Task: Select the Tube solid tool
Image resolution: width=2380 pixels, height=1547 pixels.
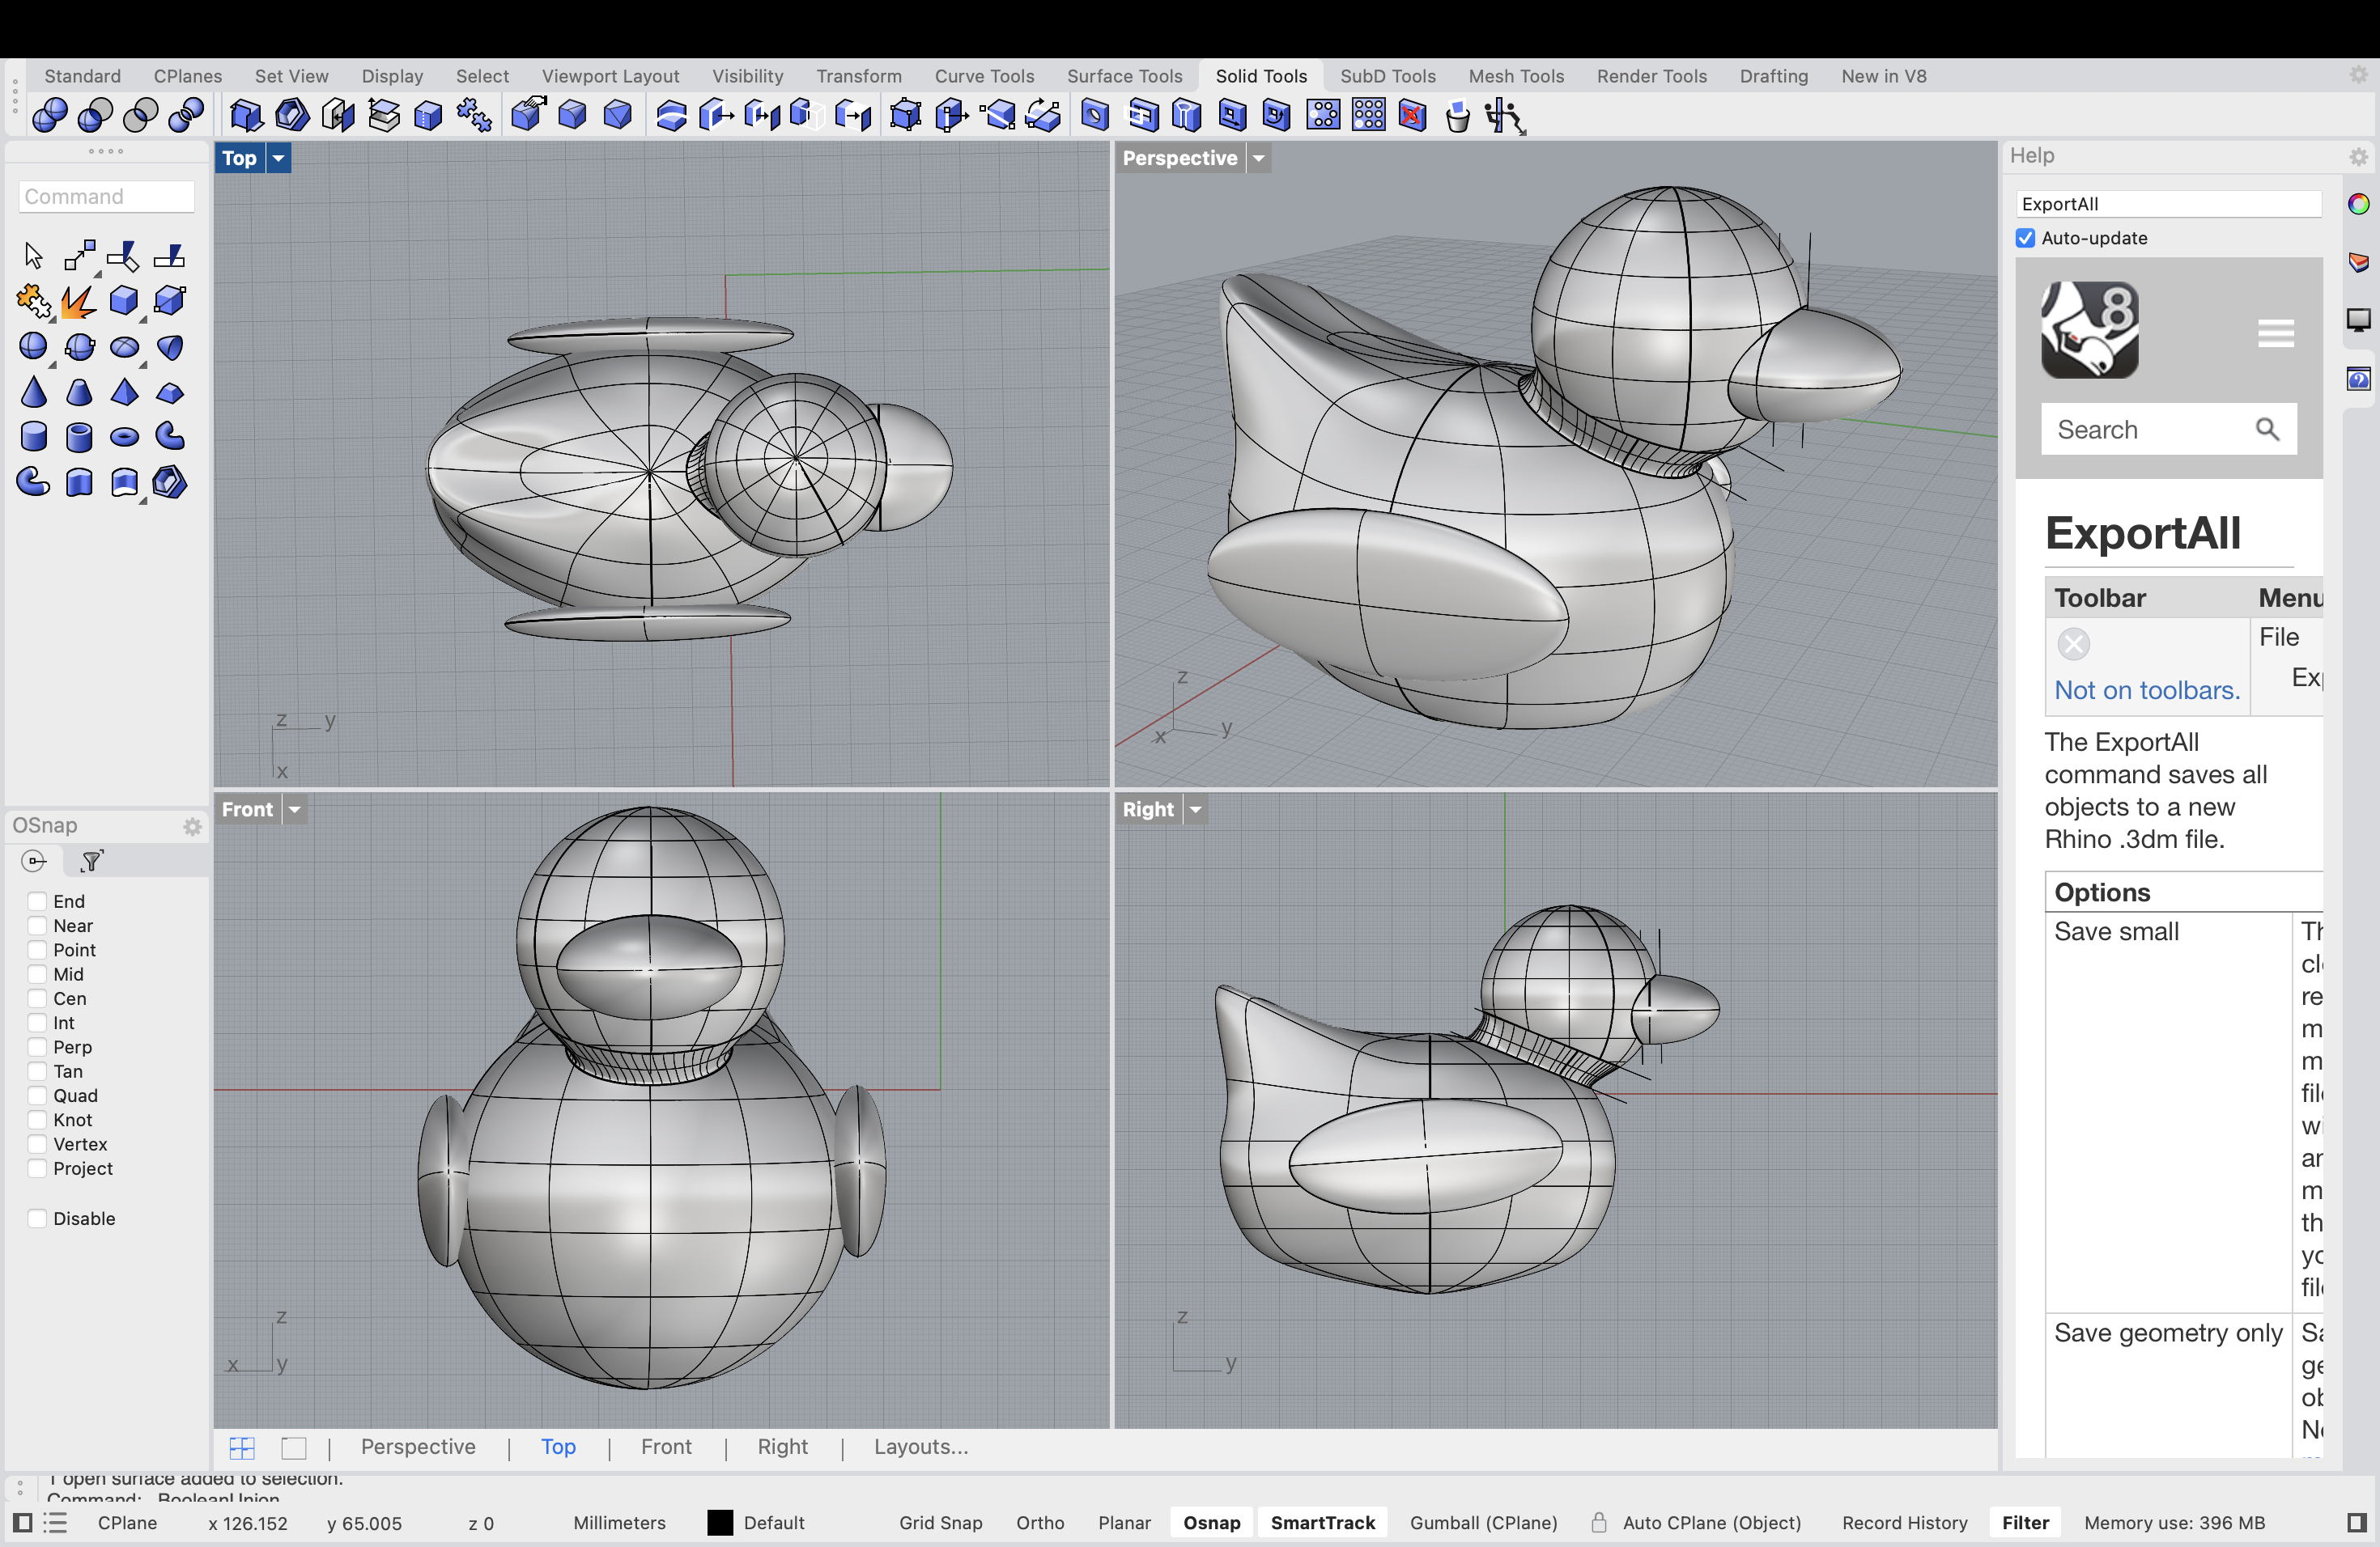Action: click(x=79, y=438)
